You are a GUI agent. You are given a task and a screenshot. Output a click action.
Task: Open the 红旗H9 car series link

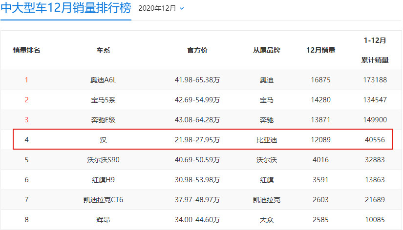click(x=104, y=180)
